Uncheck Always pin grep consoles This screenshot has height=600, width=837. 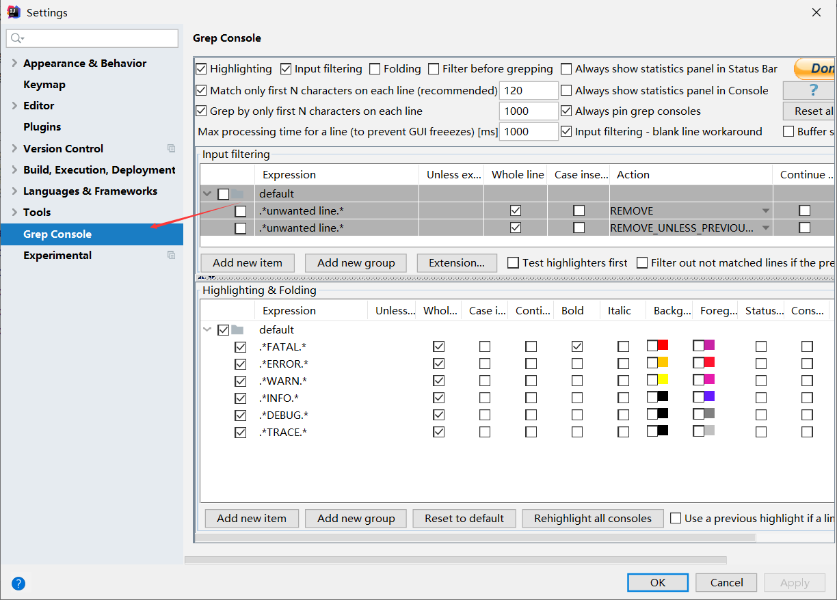(x=567, y=111)
